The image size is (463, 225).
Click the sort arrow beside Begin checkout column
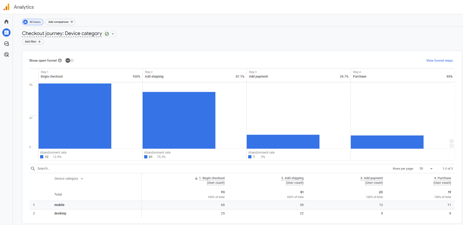196,178
